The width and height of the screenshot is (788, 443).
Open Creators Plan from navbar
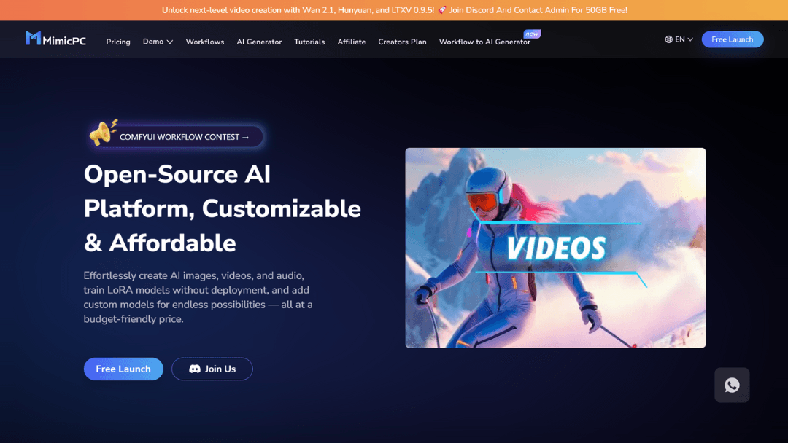(x=402, y=42)
